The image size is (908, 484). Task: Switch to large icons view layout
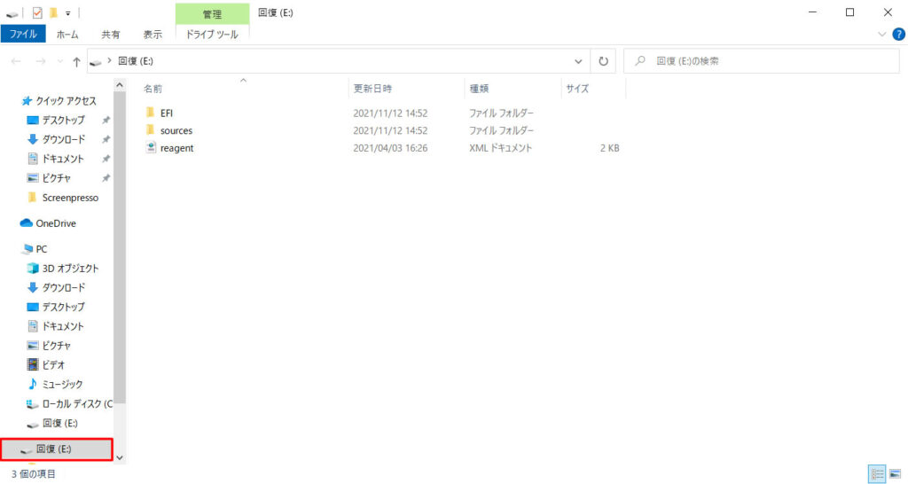[896, 474]
